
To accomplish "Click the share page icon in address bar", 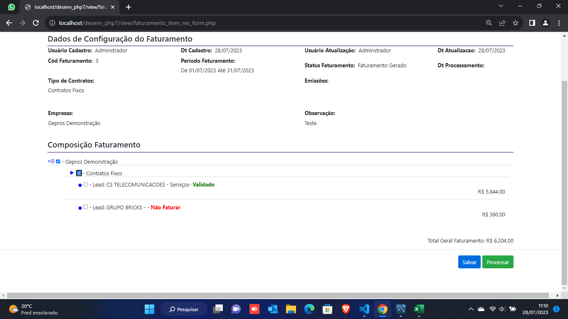I will [502, 23].
